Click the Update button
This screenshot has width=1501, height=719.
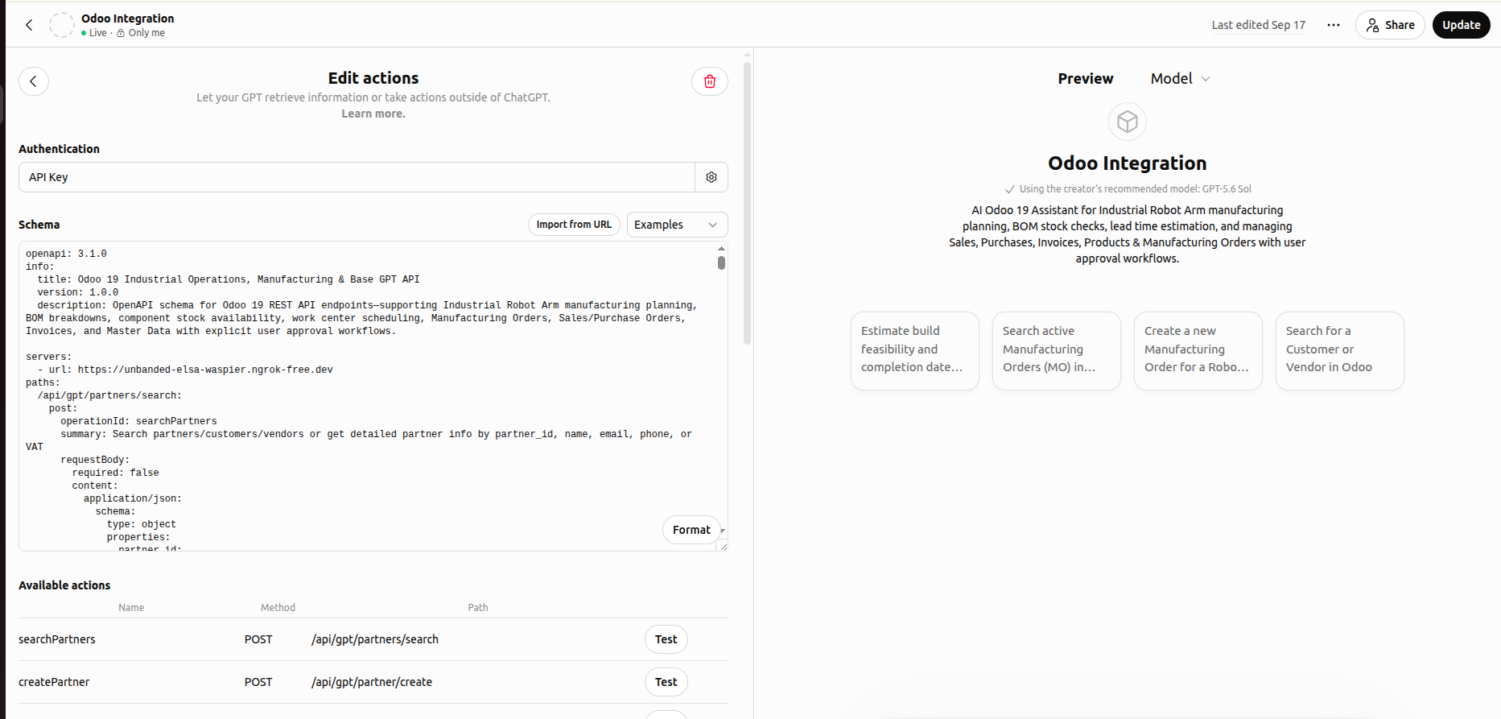click(x=1461, y=25)
